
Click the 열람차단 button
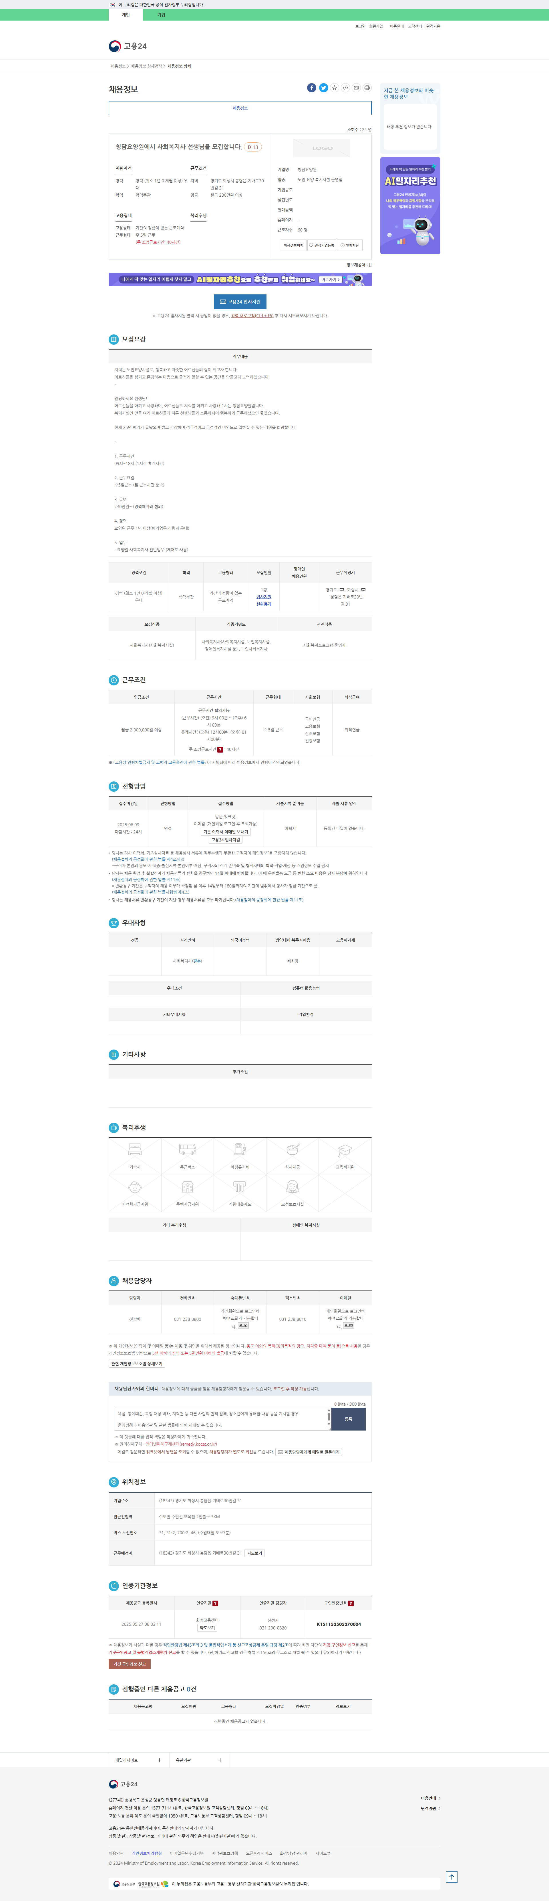[350, 245]
